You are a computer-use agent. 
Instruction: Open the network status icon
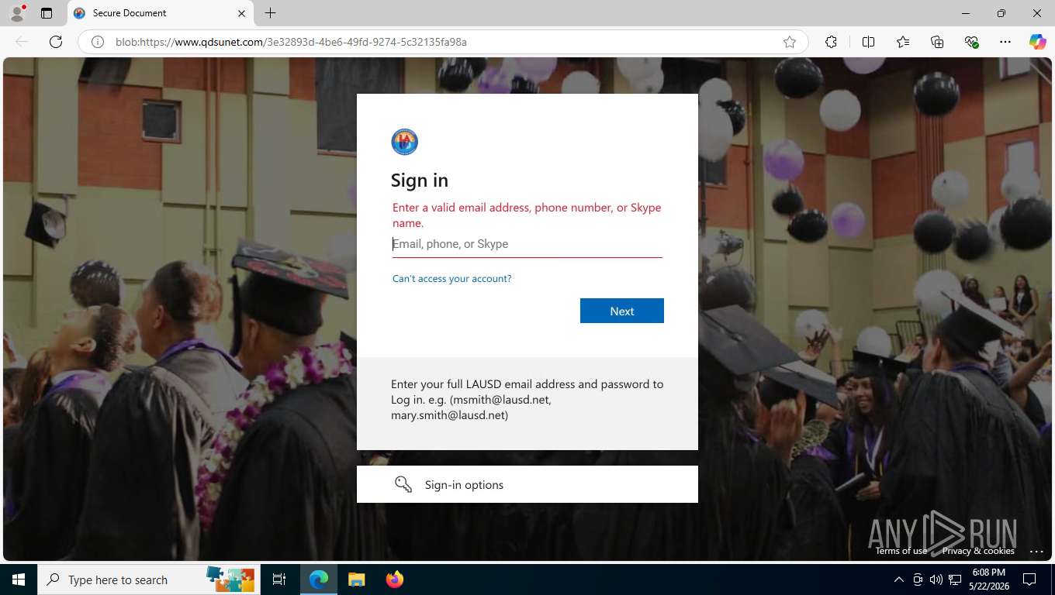click(955, 580)
